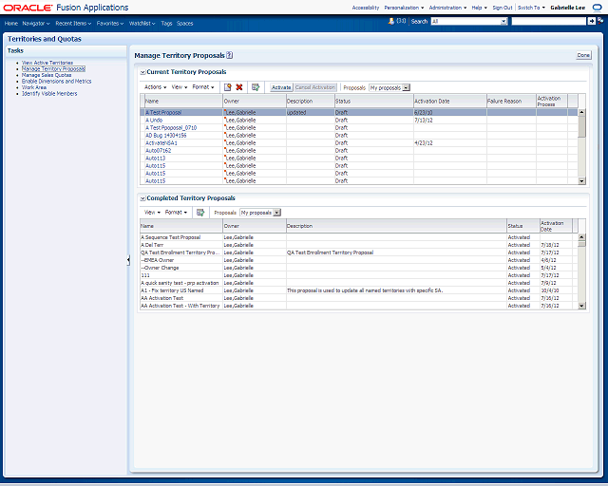The height and width of the screenshot is (486, 608).
Task: Open Format menu in current proposals
Action: (203, 87)
